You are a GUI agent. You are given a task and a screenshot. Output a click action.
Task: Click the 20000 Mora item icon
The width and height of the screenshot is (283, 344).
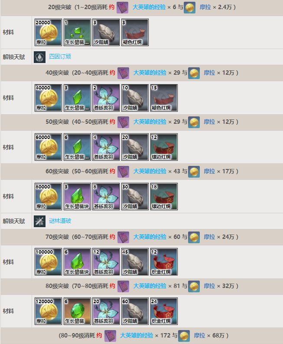click(48, 32)
